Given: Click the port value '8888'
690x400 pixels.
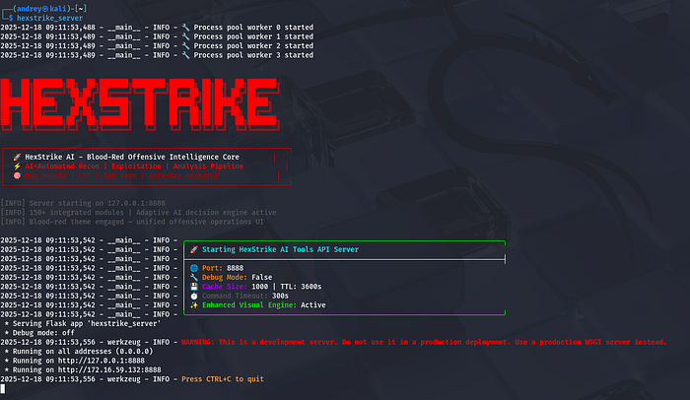Looking at the screenshot, I should 235,268.
